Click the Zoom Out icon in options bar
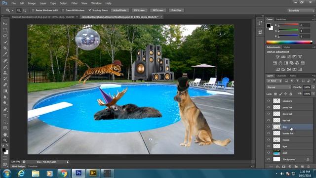 pos(24,10)
